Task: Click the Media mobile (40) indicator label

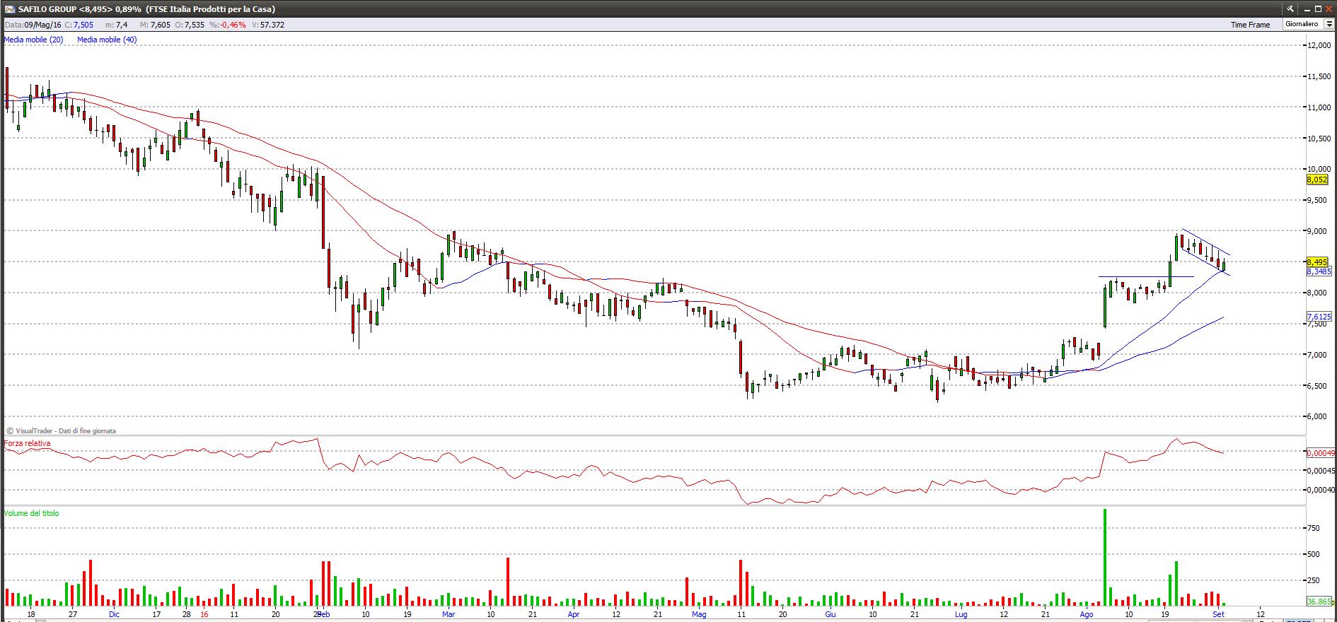Action: (107, 40)
